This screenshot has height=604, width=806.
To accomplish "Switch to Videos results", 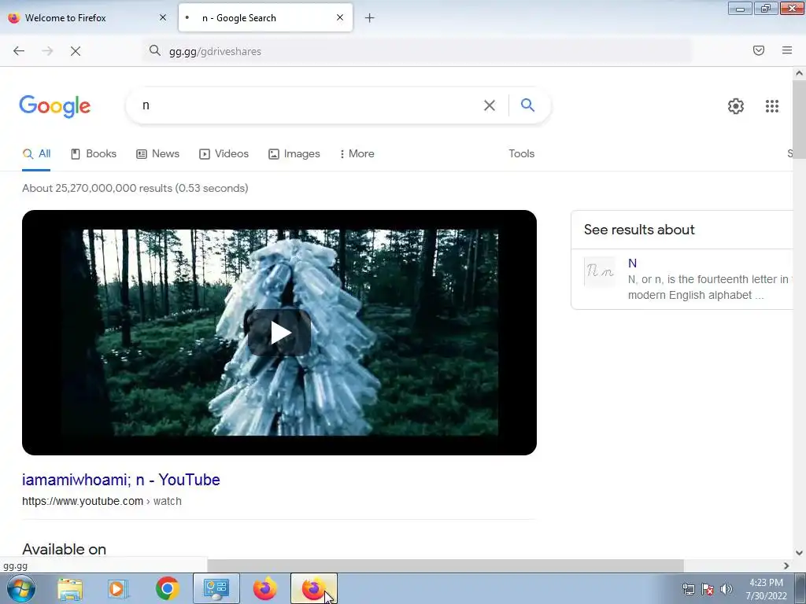I will [x=224, y=153].
